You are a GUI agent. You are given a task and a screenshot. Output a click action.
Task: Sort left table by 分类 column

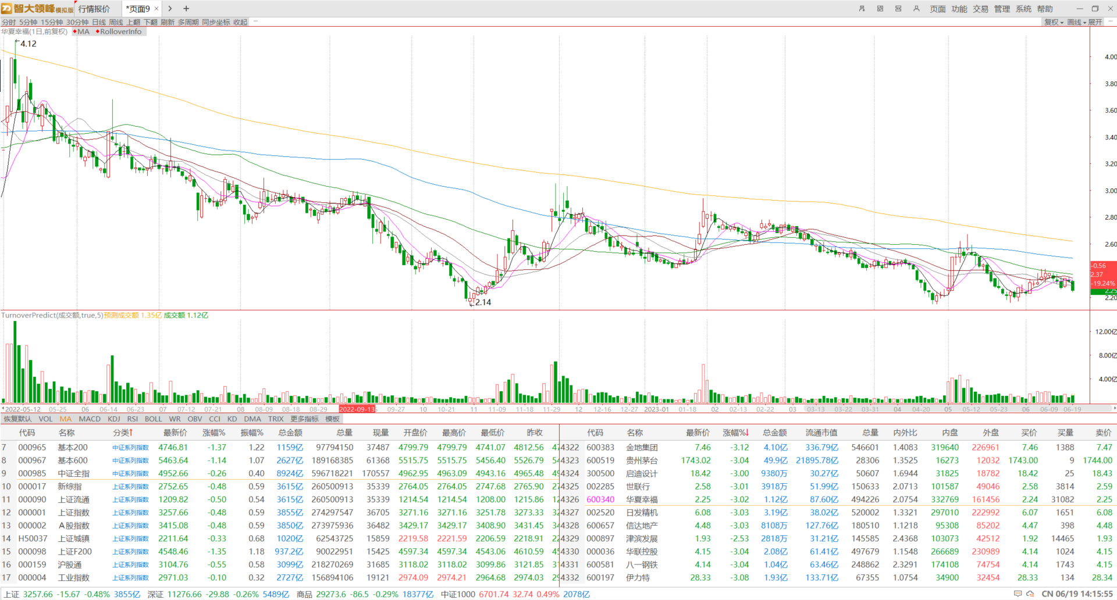[x=123, y=433]
